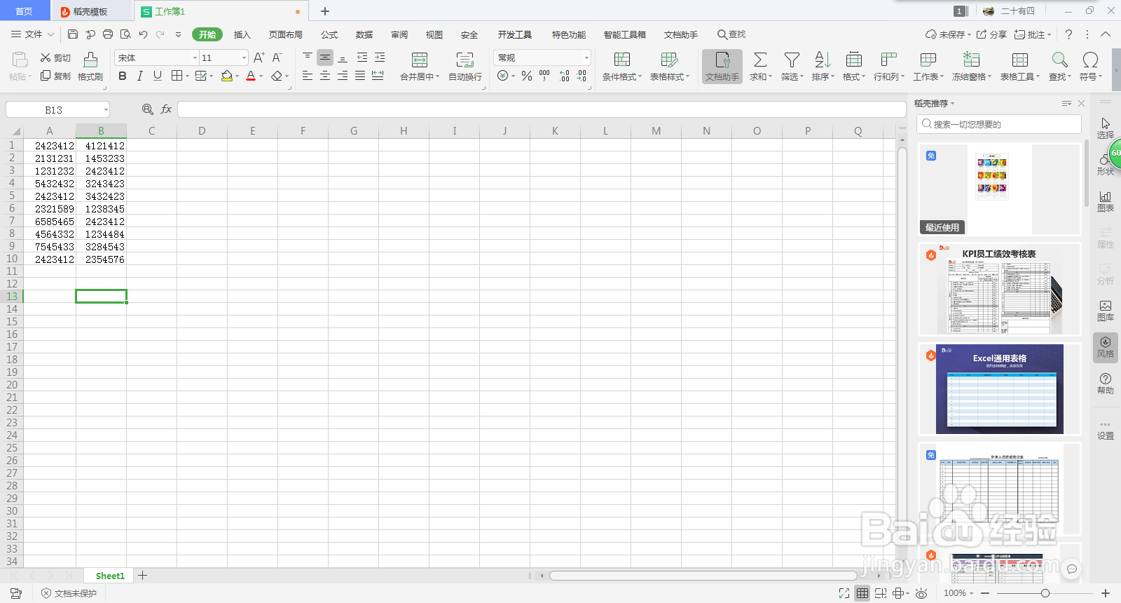
Task: Switch to the Developer Tools (开发工具) tab
Action: 515,34
